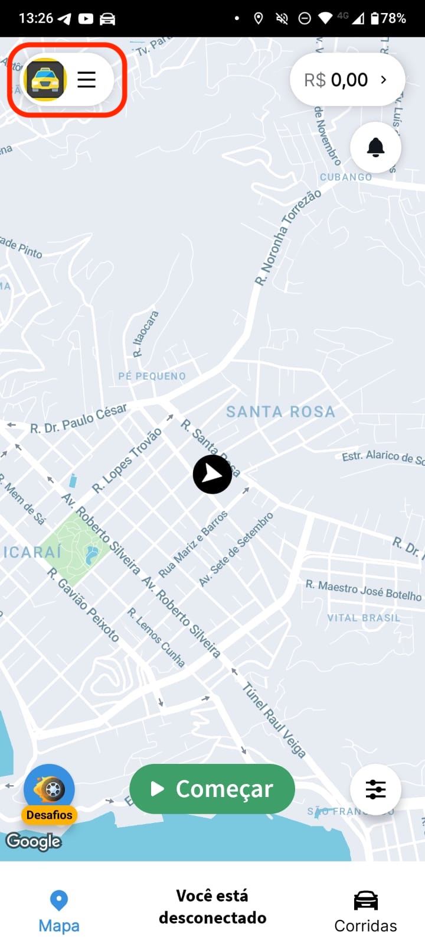Tap the Telegram notification icon in status bar
The width and height of the screenshot is (425, 946).
pyautogui.click(x=64, y=18)
